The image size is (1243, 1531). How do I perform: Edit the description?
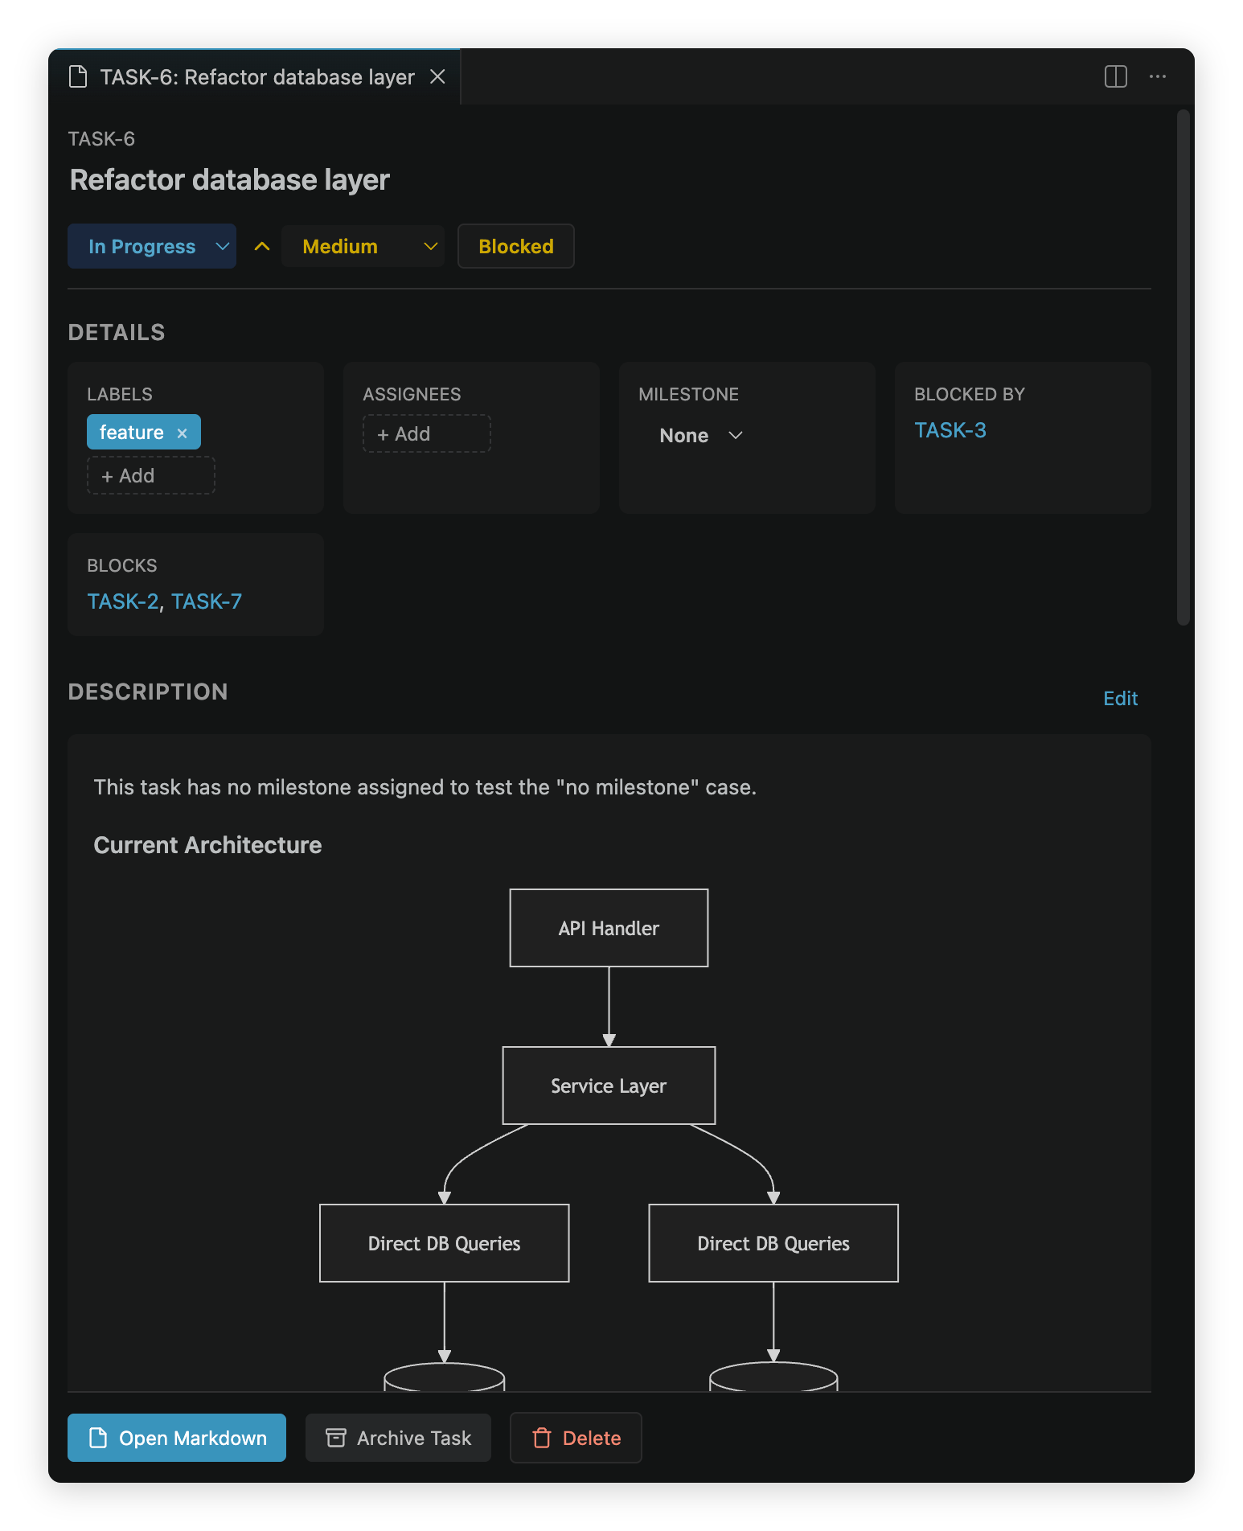(x=1120, y=698)
